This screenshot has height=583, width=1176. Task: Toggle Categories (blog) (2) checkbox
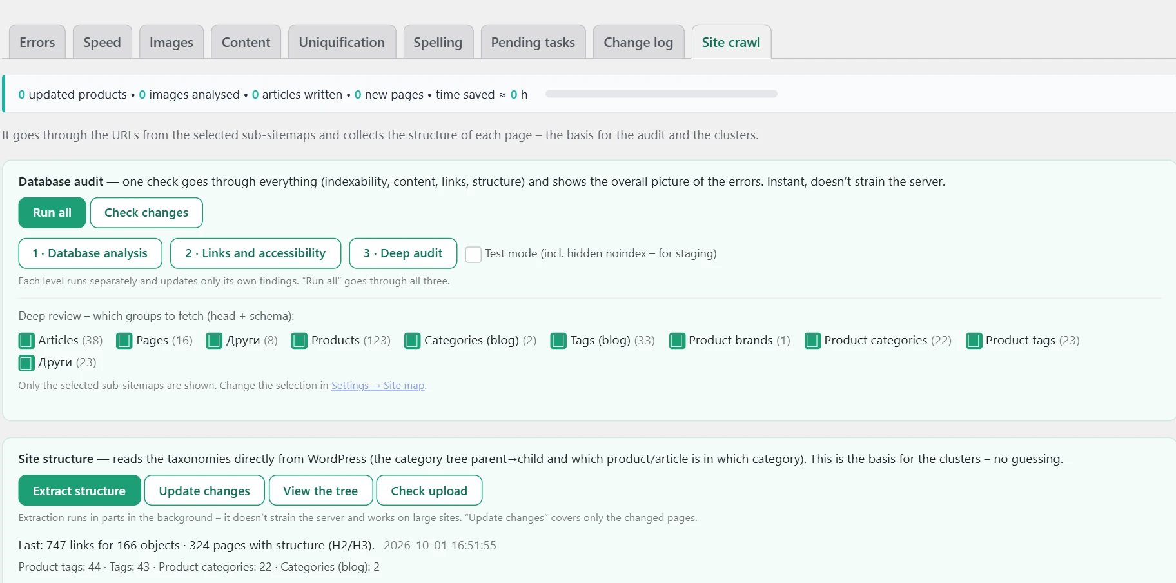tap(412, 341)
